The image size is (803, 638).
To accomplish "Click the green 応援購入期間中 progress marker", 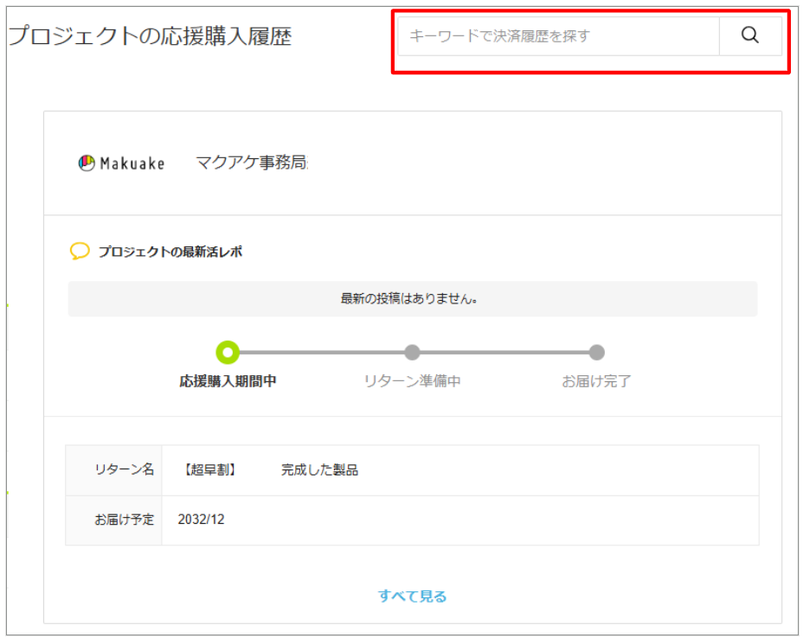I will 228,353.
